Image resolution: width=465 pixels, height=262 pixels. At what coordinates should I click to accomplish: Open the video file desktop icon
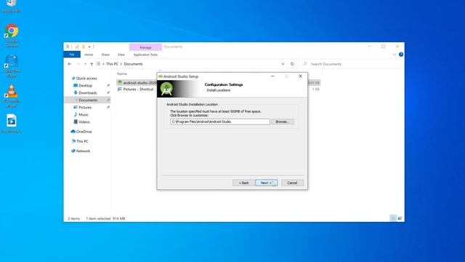click(12, 123)
